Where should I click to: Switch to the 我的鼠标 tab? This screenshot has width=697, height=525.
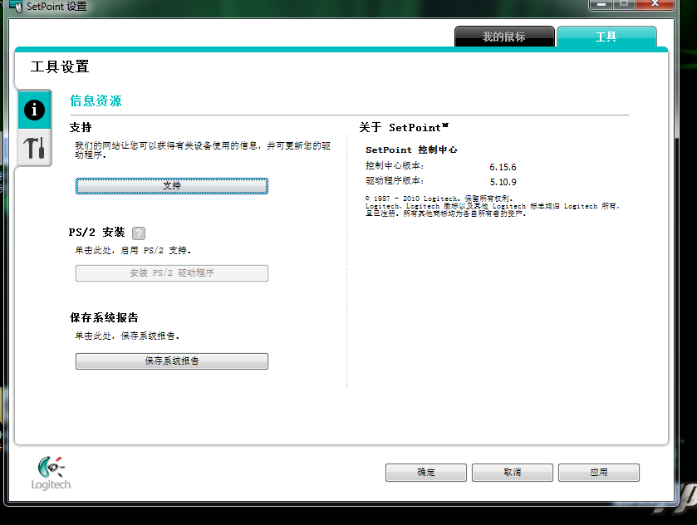coord(504,37)
